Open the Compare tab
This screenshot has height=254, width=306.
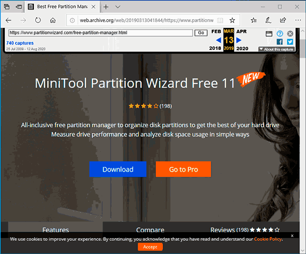150,230
